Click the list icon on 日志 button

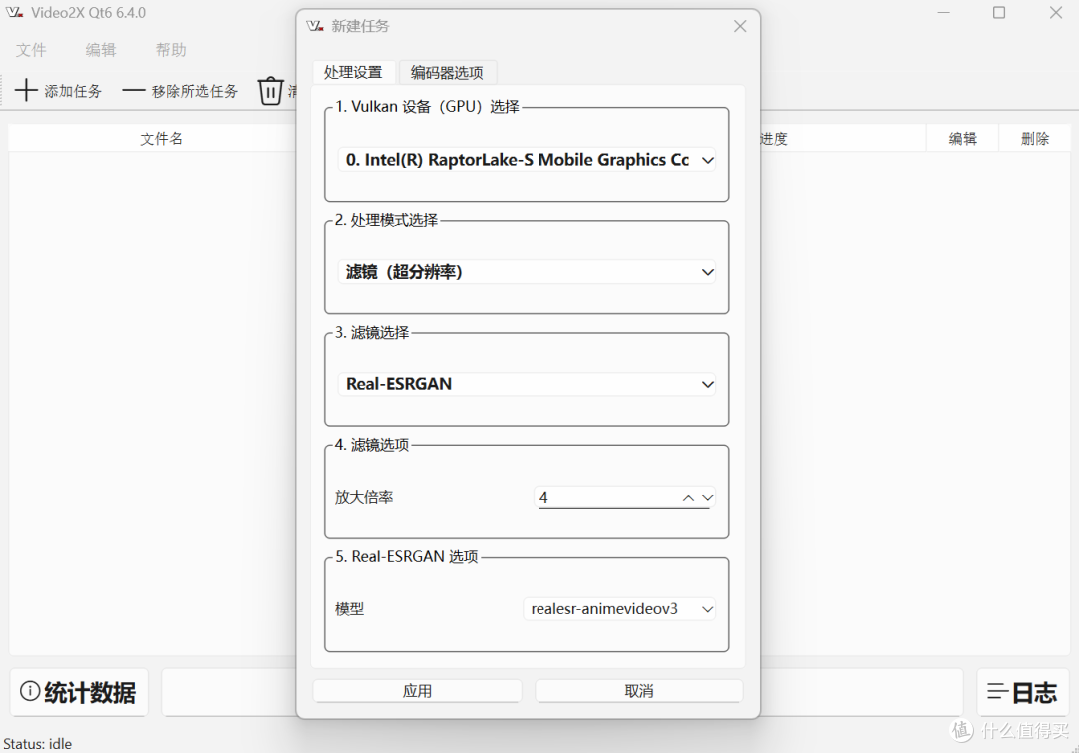click(x=998, y=692)
